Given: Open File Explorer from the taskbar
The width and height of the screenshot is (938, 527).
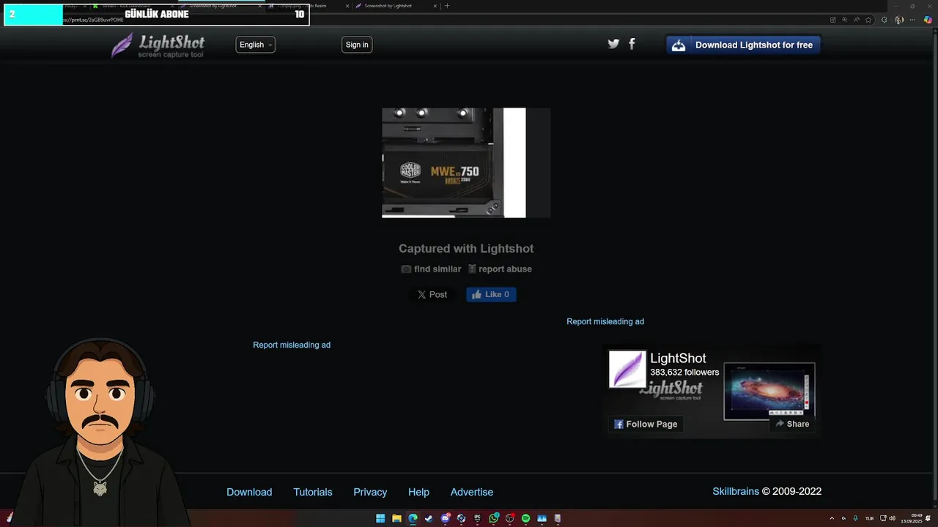Looking at the screenshot, I should [396, 518].
